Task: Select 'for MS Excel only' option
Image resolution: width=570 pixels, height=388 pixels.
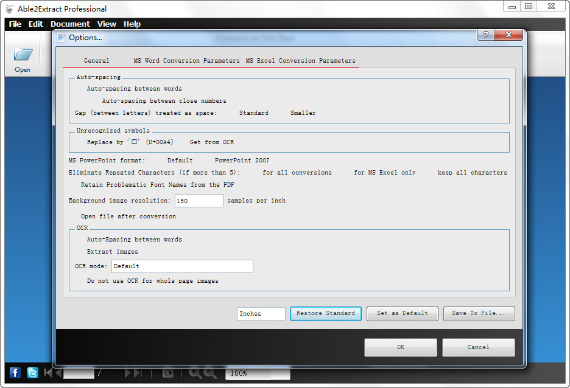Action: 384,172
